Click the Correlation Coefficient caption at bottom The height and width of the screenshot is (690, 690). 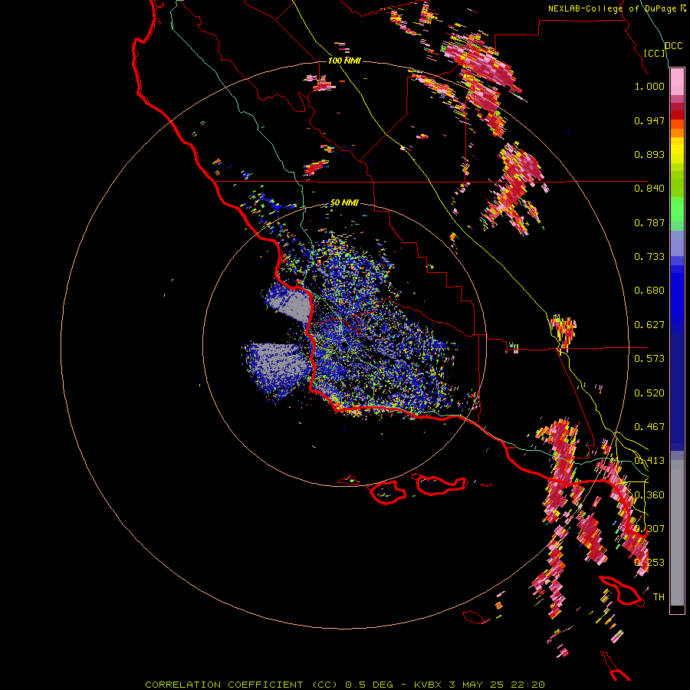coord(345,685)
